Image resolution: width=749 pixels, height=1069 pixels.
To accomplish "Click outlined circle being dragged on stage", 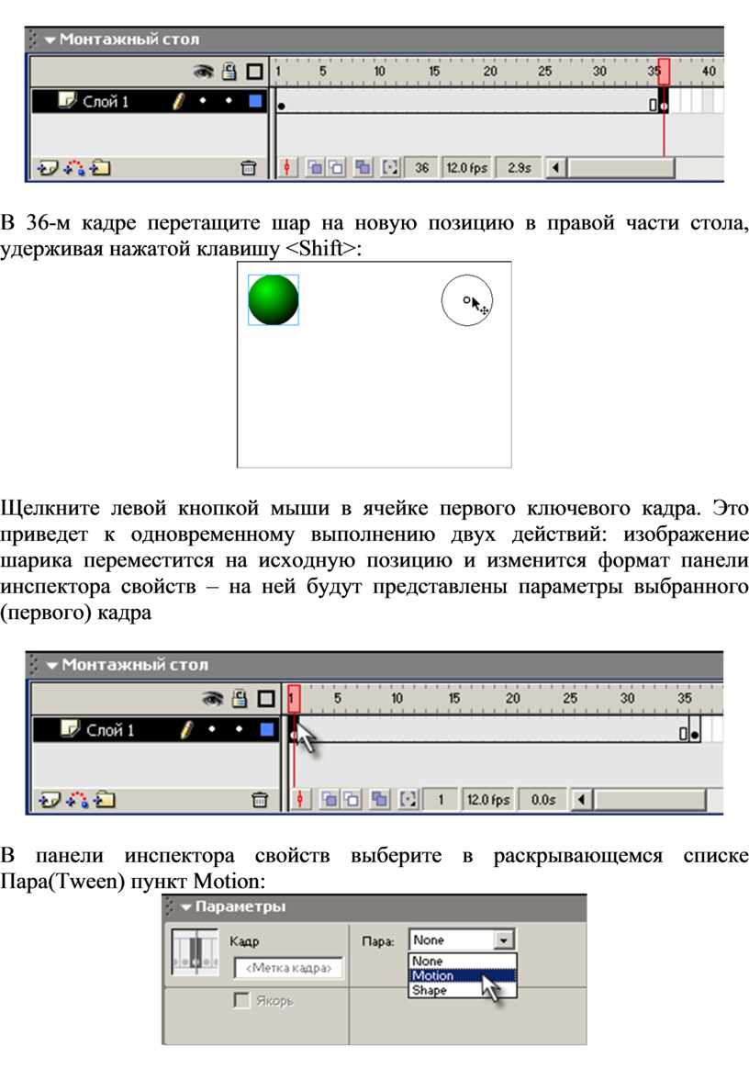I will (467, 300).
